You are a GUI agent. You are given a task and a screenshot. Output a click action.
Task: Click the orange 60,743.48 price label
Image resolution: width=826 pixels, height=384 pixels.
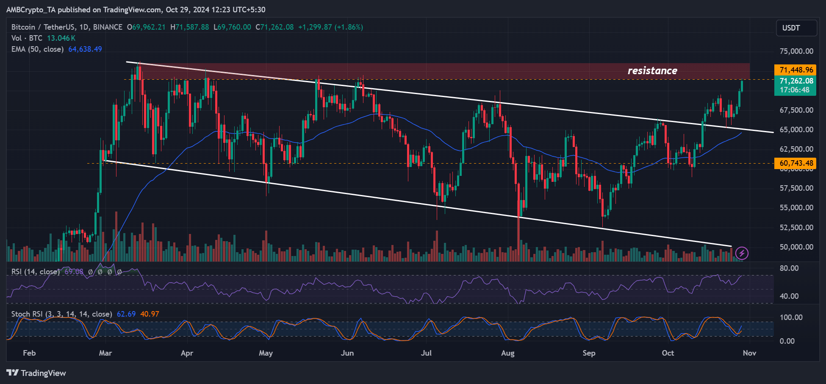coord(796,163)
